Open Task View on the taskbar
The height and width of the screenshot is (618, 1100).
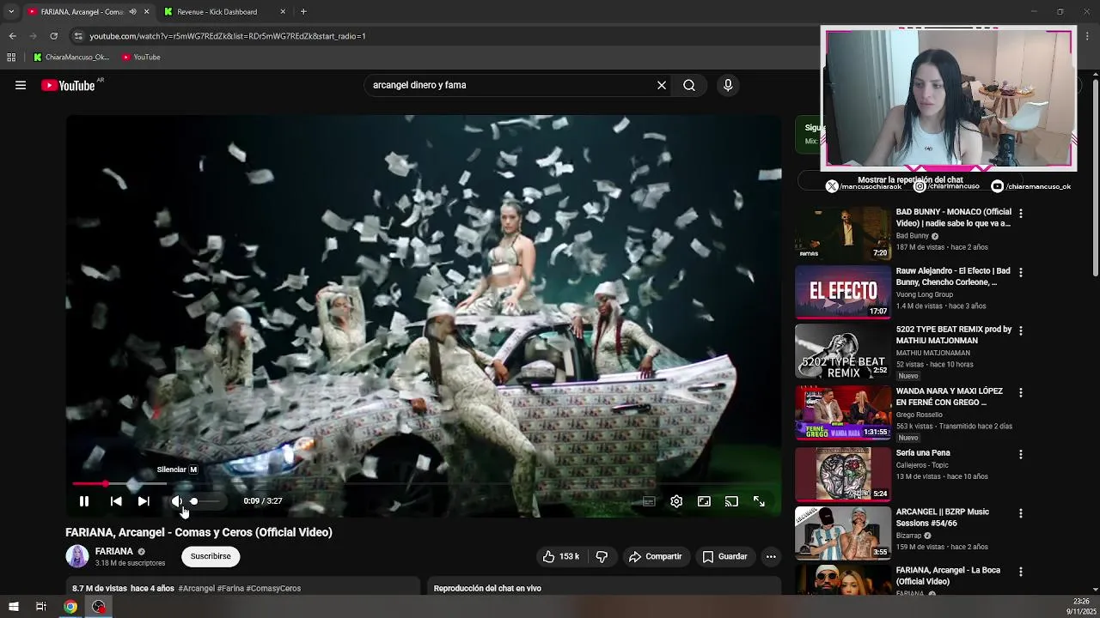[40, 607]
